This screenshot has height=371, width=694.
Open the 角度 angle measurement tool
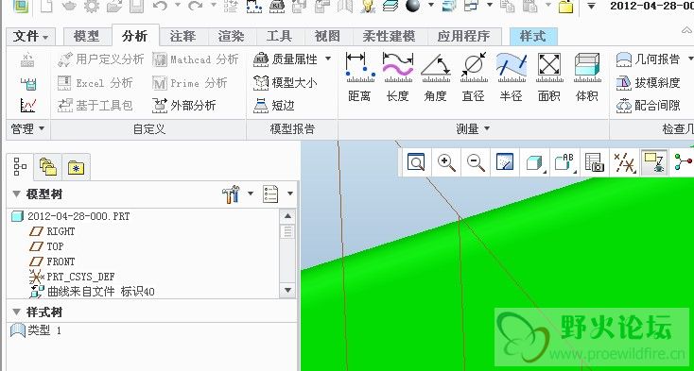tap(436, 77)
